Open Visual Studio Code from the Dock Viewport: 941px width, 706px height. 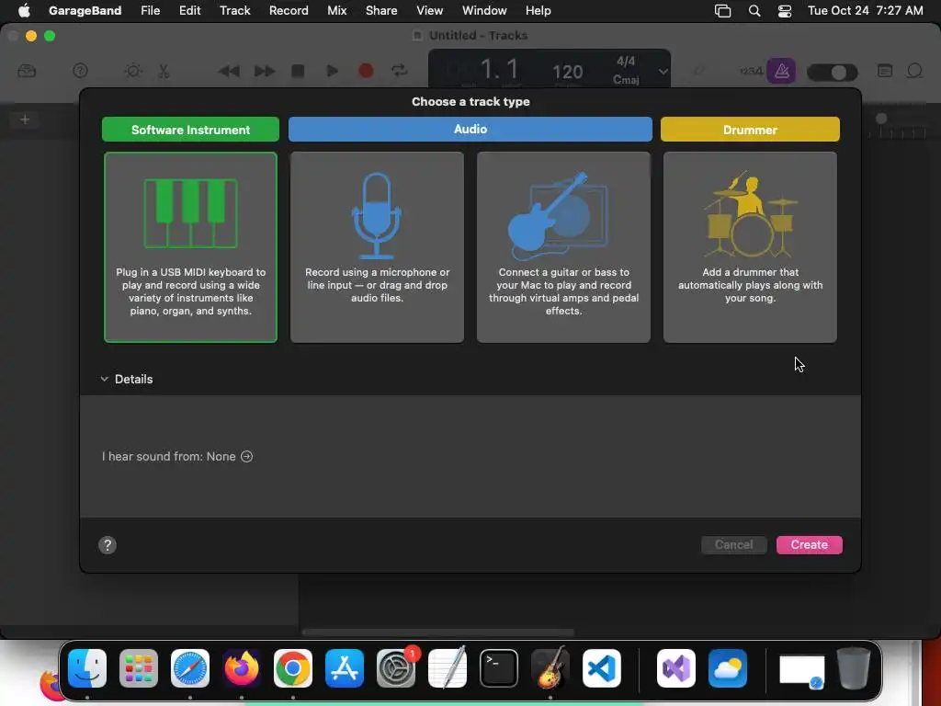pyautogui.click(x=602, y=668)
